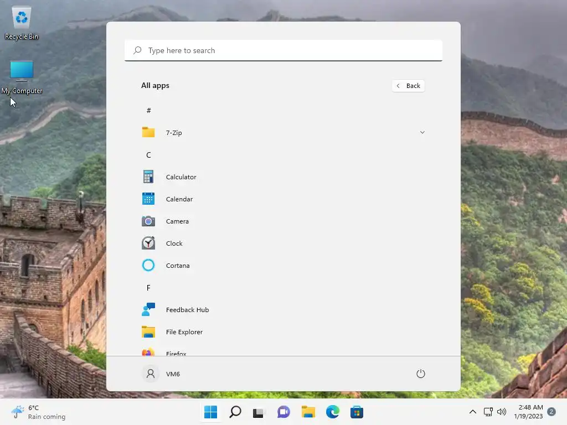This screenshot has height=425, width=567.
Task: Open the weather widget showing 6°C
Action: click(38, 412)
